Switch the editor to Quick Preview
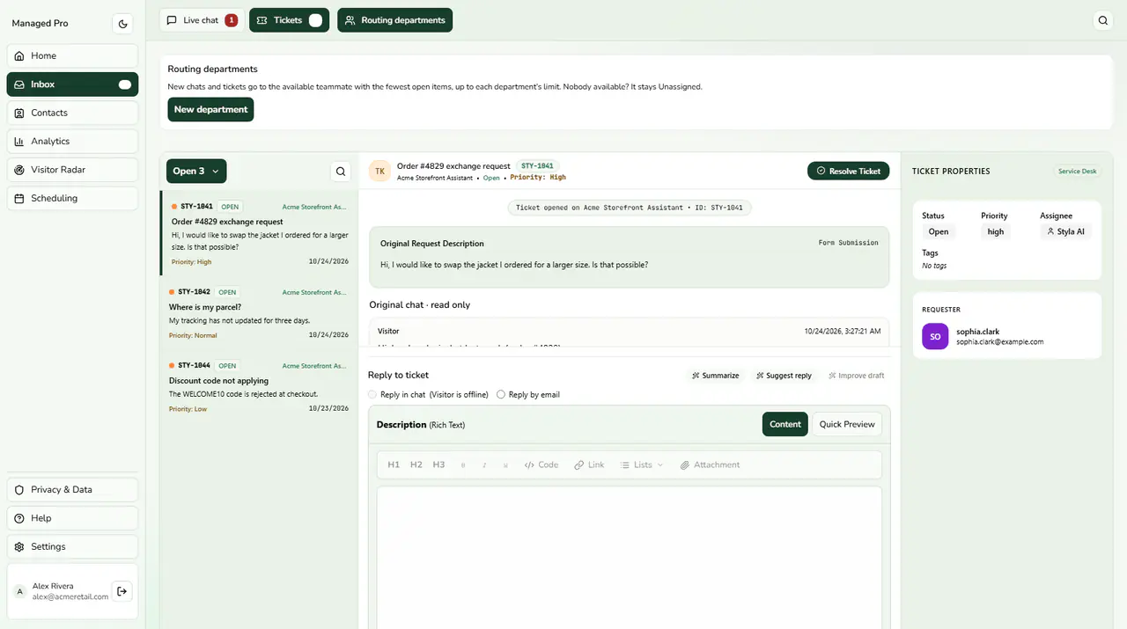1127x629 pixels. pos(847,424)
